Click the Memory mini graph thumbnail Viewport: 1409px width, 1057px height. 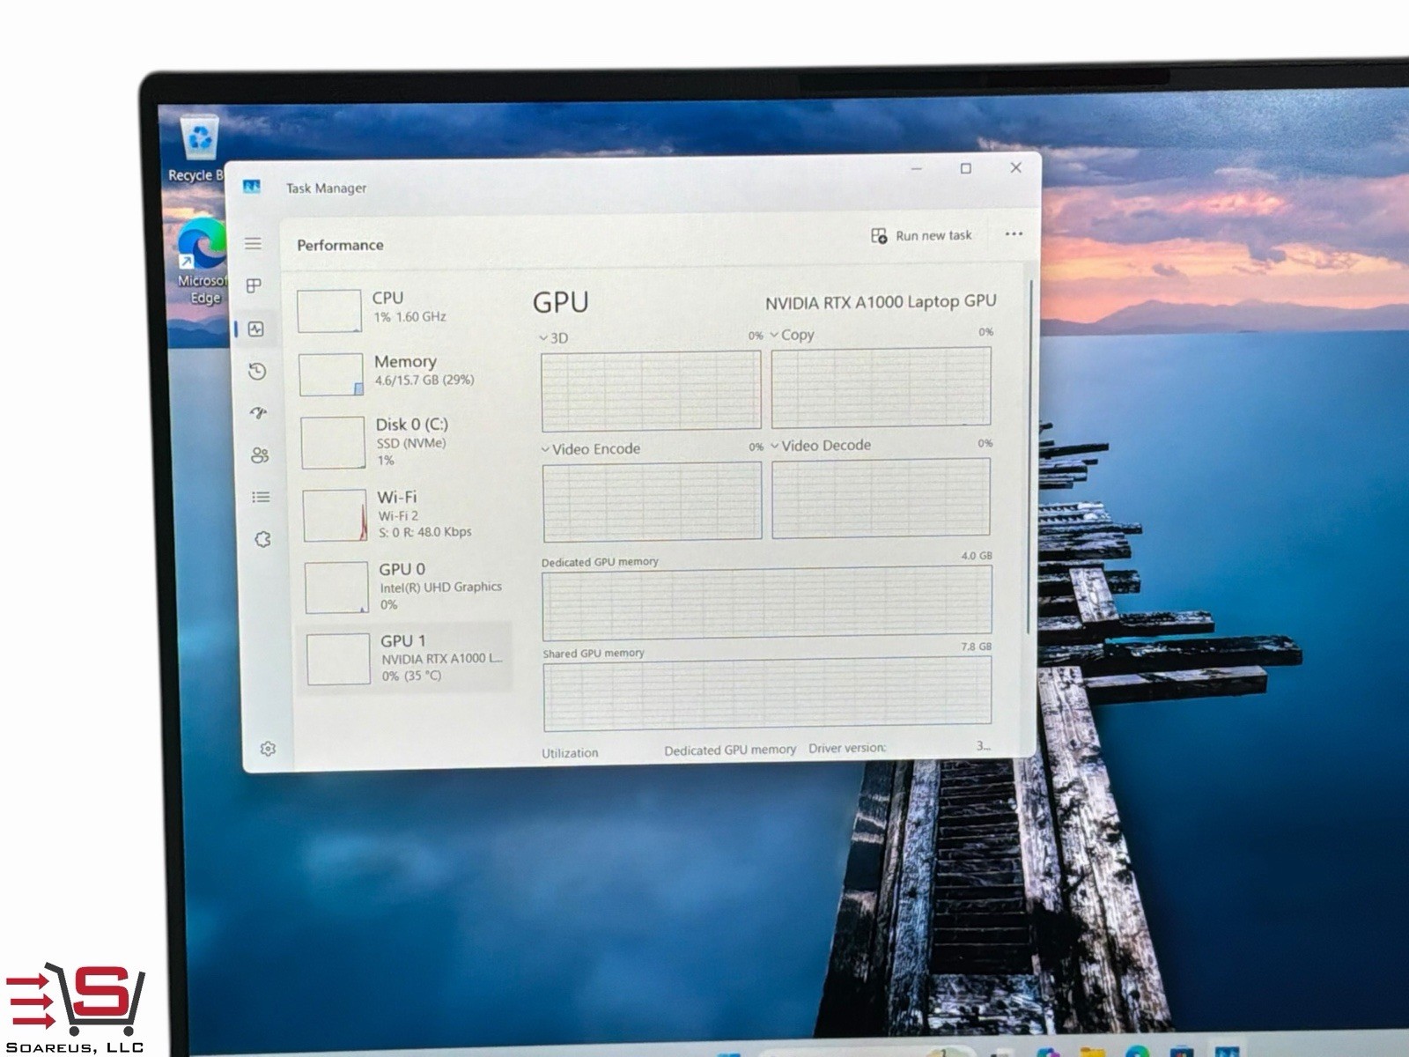click(x=331, y=374)
